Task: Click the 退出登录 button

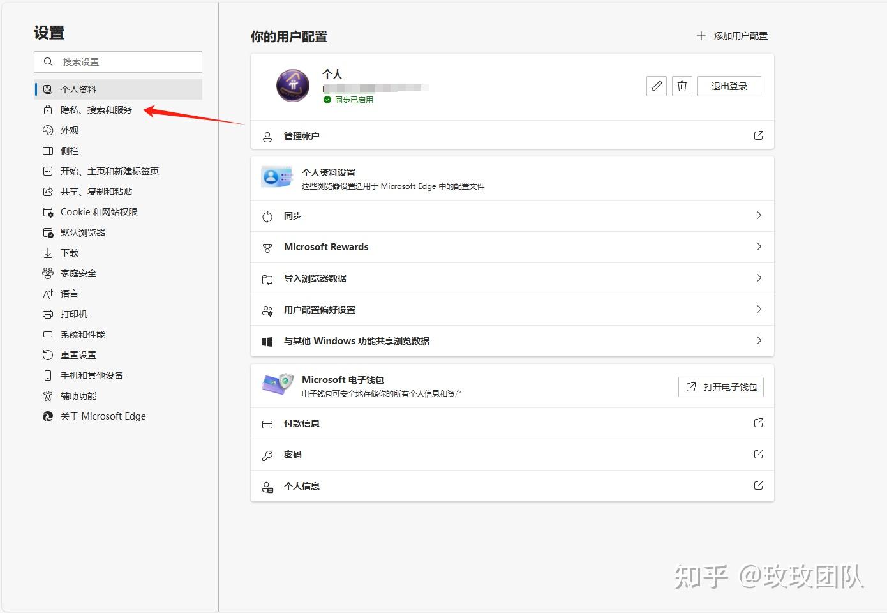Action: pyautogui.click(x=729, y=86)
